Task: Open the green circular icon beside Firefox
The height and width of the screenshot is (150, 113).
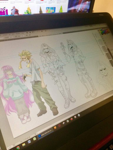Action: click(68, 121)
